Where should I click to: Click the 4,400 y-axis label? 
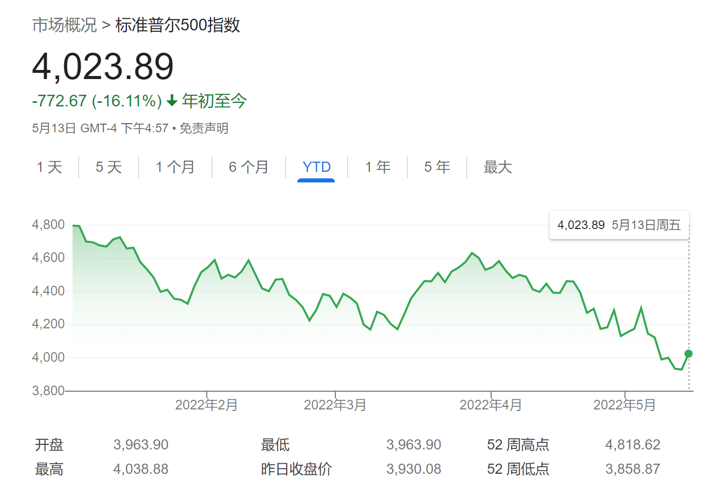click(48, 291)
